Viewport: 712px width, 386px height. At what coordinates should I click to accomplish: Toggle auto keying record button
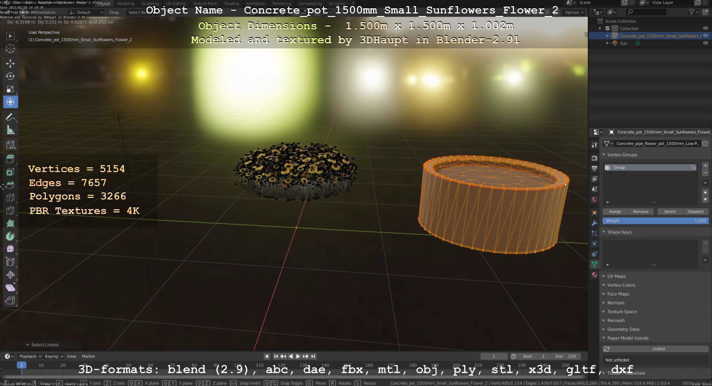[267, 356]
